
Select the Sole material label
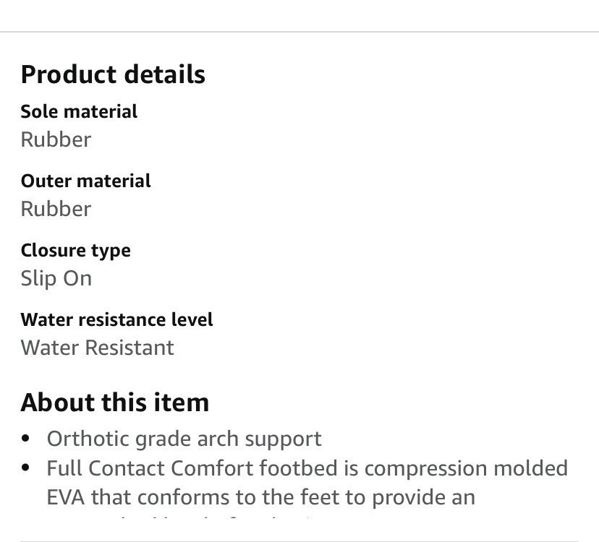(79, 111)
